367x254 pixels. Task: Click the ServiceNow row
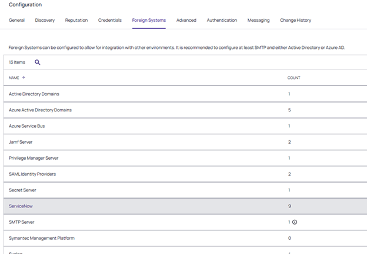(x=21, y=206)
